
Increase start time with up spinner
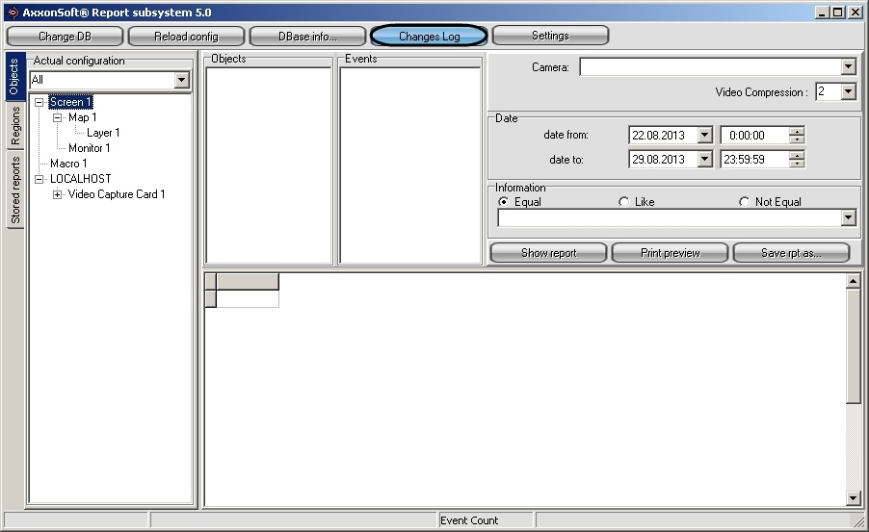(x=797, y=131)
